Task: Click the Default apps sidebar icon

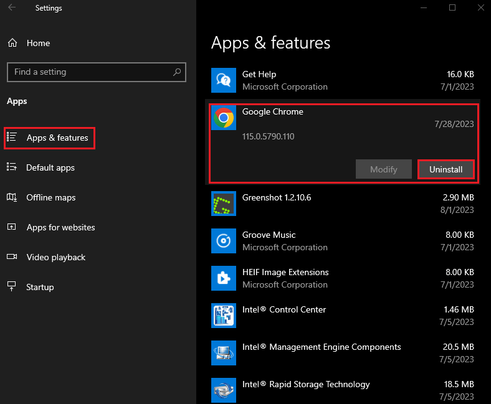Action: pyautogui.click(x=12, y=167)
